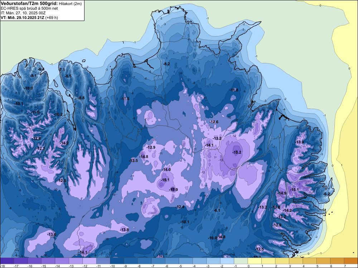Click the legend scale number -17
The height and width of the screenshot is (268, 358).
16,266
